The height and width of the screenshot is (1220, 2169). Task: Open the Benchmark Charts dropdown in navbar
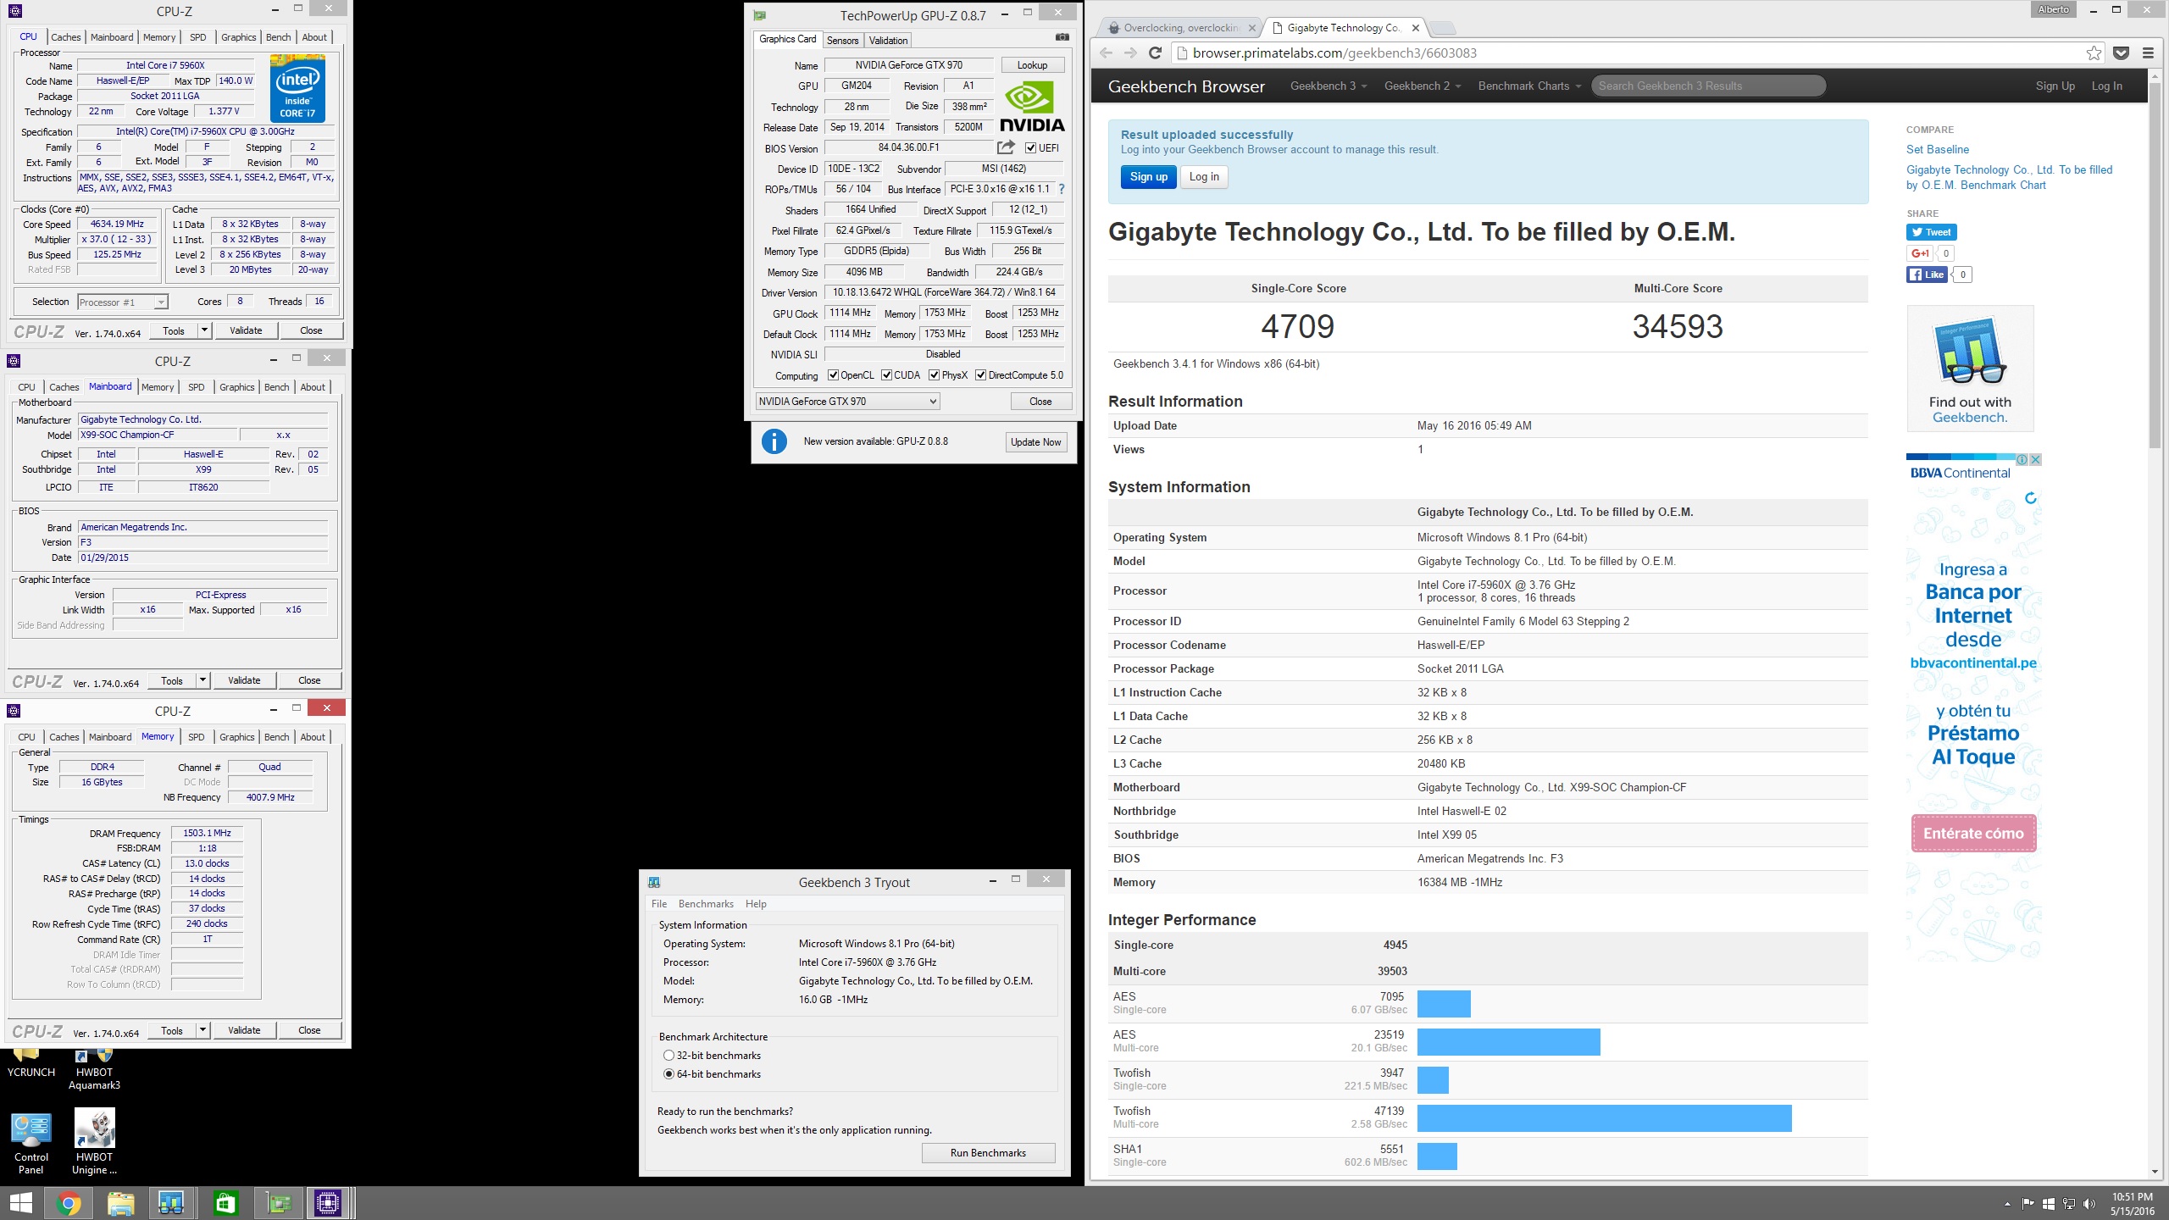(1529, 86)
